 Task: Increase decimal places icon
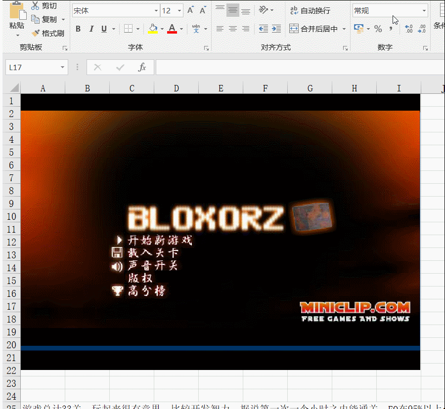(409, 29)
